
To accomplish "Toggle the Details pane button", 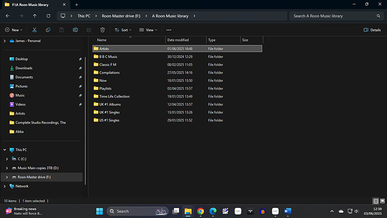I will (x=372, y=30).
